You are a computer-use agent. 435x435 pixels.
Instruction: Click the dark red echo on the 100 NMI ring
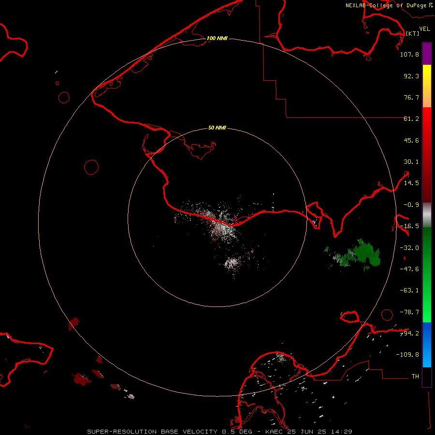74,323
